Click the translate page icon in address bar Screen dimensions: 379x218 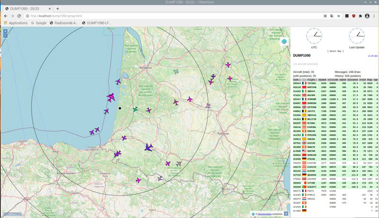[332, 16]
